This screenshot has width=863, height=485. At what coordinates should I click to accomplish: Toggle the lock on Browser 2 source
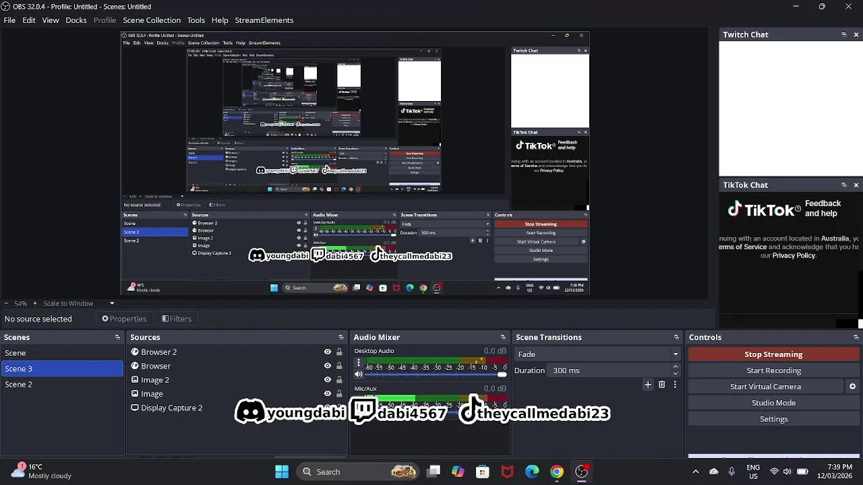pos(339,352)
